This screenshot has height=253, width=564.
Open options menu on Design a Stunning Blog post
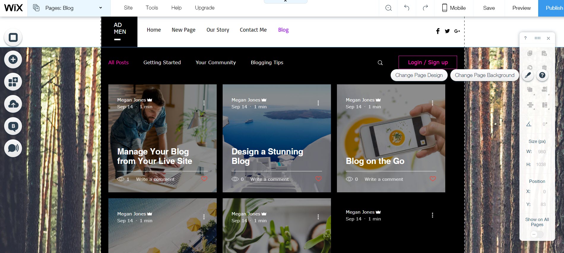[318, 103]
